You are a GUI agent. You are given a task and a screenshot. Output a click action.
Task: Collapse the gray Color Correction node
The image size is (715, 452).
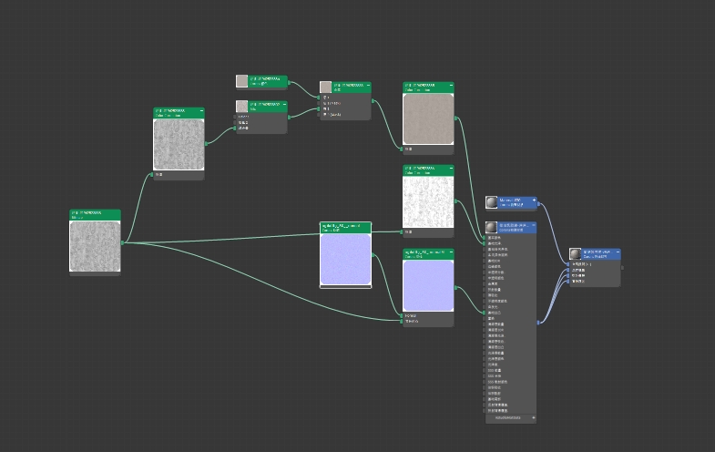[x=201, y=111]
